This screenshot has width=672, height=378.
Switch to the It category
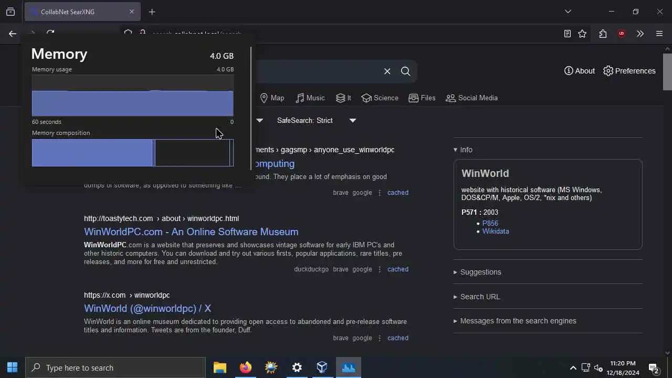click(344, 98)
